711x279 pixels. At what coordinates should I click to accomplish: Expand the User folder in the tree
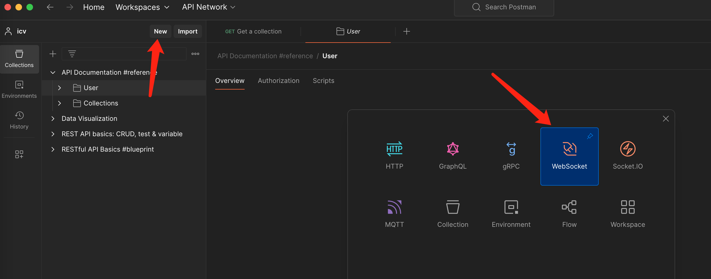click(59, 88)
